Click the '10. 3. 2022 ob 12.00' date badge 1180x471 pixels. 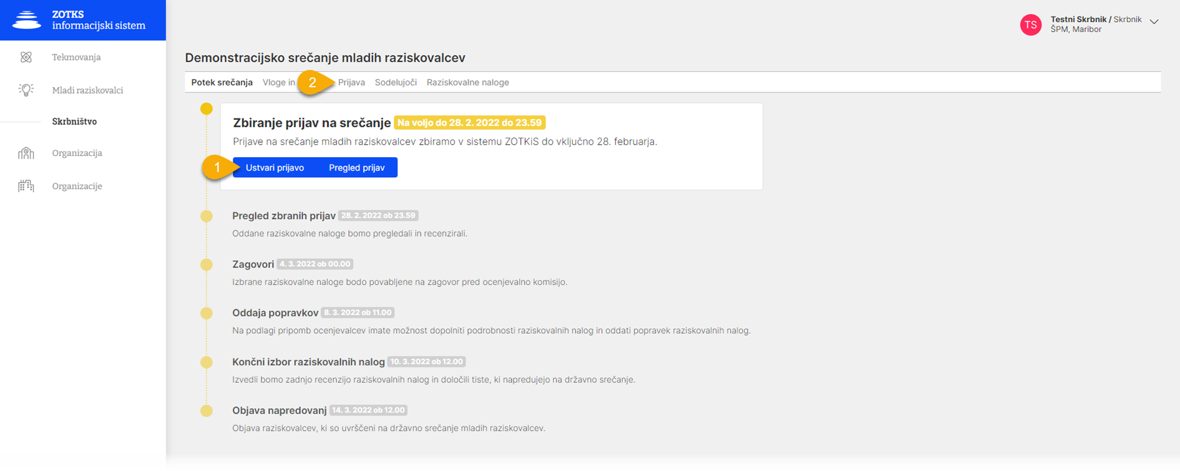pyautogui.click(x=426, y=362)
